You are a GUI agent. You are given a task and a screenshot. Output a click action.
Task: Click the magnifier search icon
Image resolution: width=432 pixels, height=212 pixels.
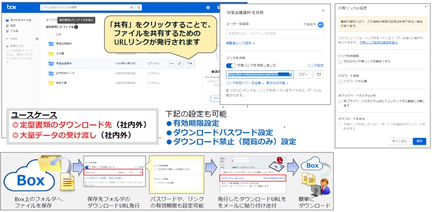point(139,8)
